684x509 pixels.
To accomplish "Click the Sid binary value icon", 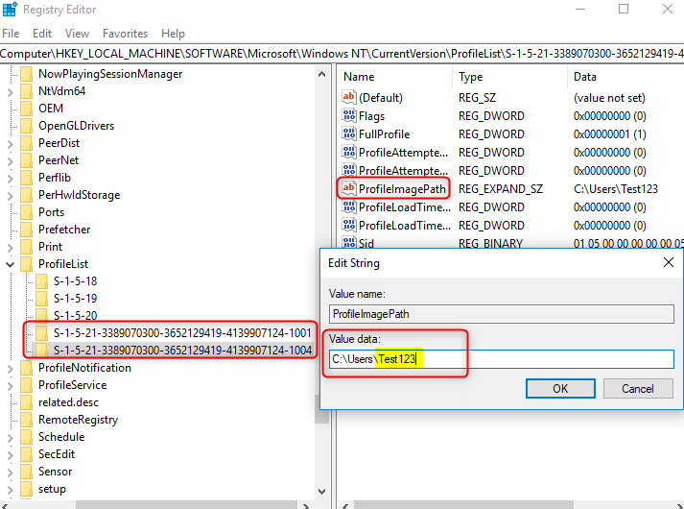I will point(349,244).
